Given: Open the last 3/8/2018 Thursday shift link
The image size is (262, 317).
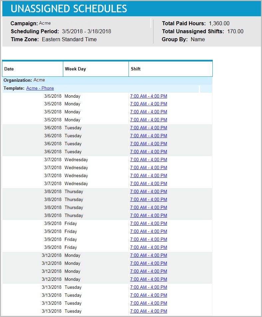Looking at the screenshot, I should (x=148, y=216).
